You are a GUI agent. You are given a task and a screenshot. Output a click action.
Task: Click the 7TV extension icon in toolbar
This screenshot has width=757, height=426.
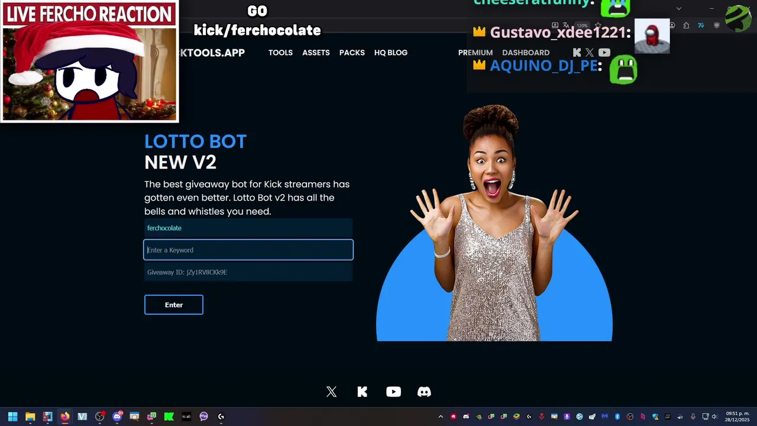pyautogui.click(x=701, y=25)
